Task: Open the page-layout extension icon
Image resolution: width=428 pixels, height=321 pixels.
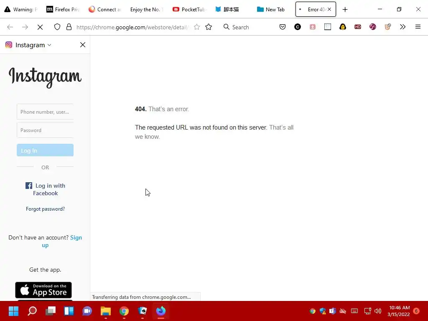Action: click(x=328, y=27)
